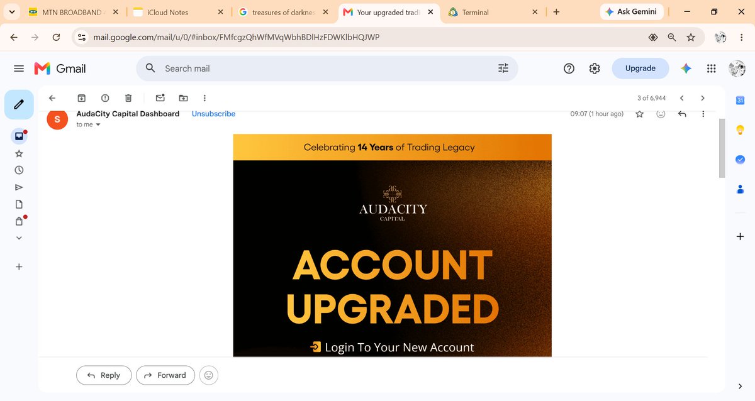Hide side panel chevron
The image size is (755, 401).
pyautogui.click(x=740, y=386)
